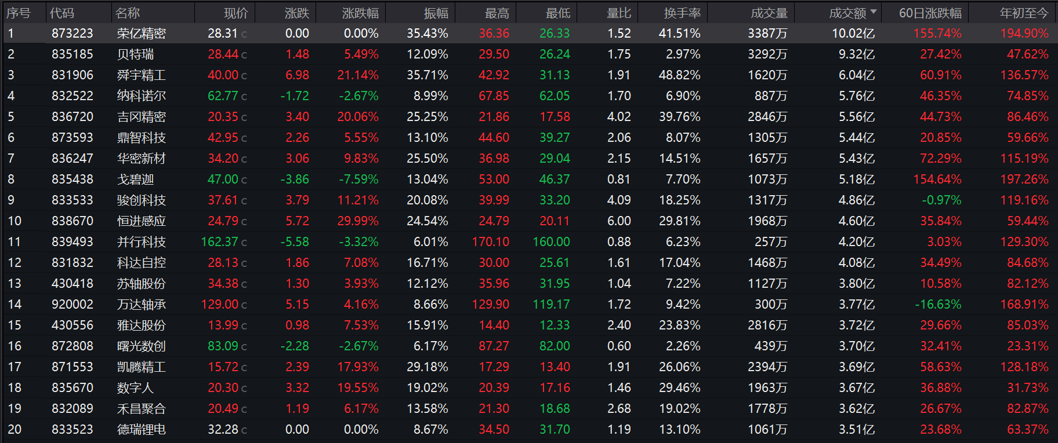Viewport: 1058px width, 443px height.
Task: Select stock name 骏创科技
Action: tap(142, 200)
